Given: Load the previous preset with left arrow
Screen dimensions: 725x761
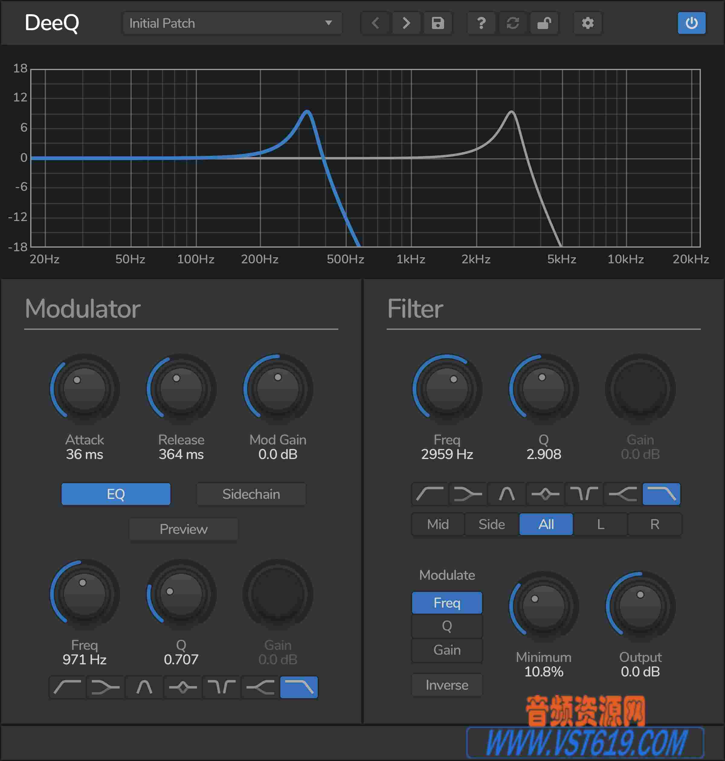Looking at the screenshot, I should [375, 23].
